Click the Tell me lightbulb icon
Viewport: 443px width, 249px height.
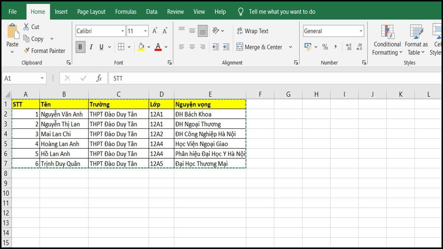tap(241, 12)
